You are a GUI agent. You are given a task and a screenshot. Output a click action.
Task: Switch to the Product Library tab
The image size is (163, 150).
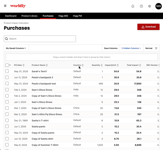29,16
